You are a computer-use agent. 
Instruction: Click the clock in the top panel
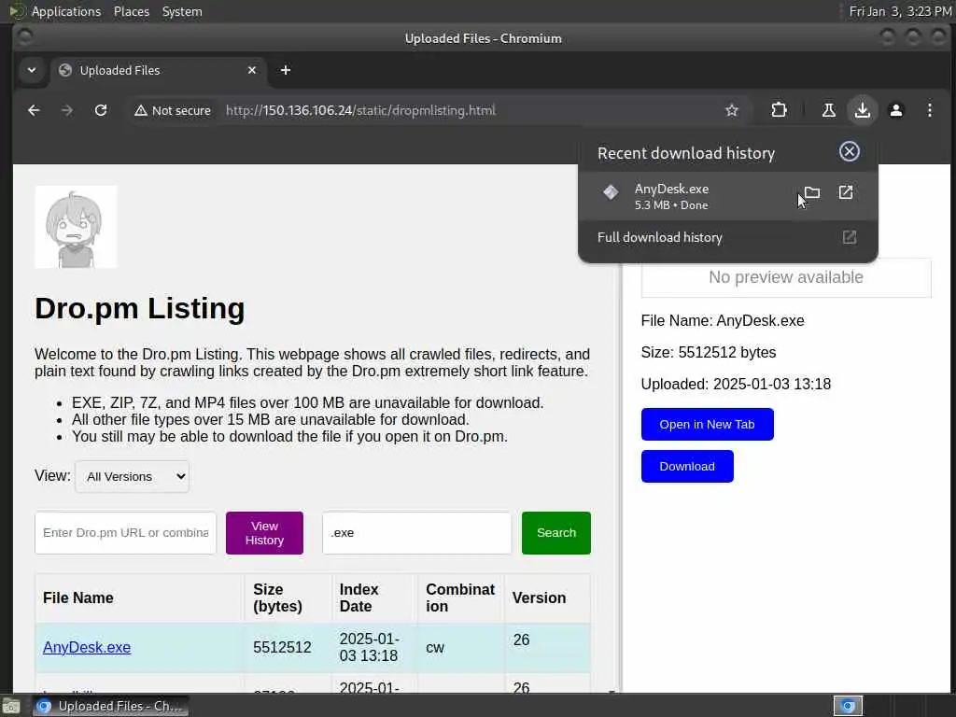[901, 11]
